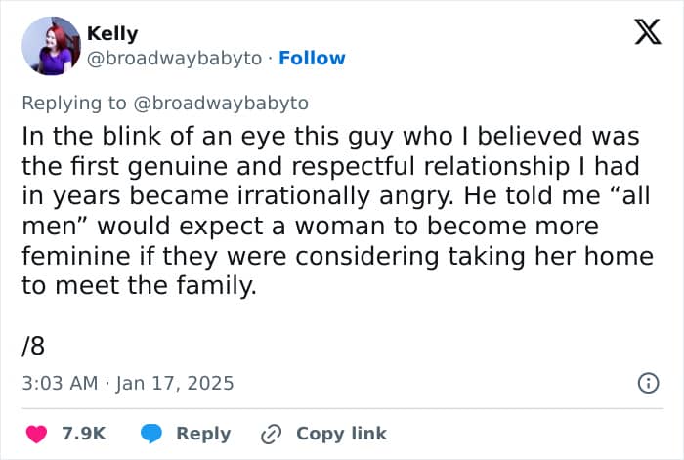The width and height of the screenshot is (684, 460).
Task: Follow Kelly's account
Action: pyautogui.click(x=312, y=58)
